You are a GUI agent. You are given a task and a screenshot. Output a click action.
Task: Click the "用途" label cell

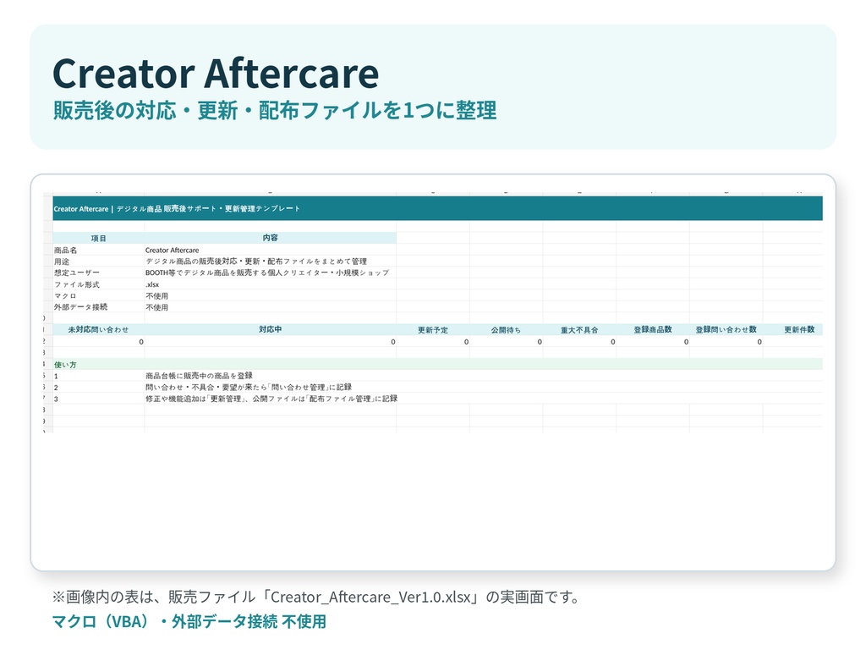[98, 262]
